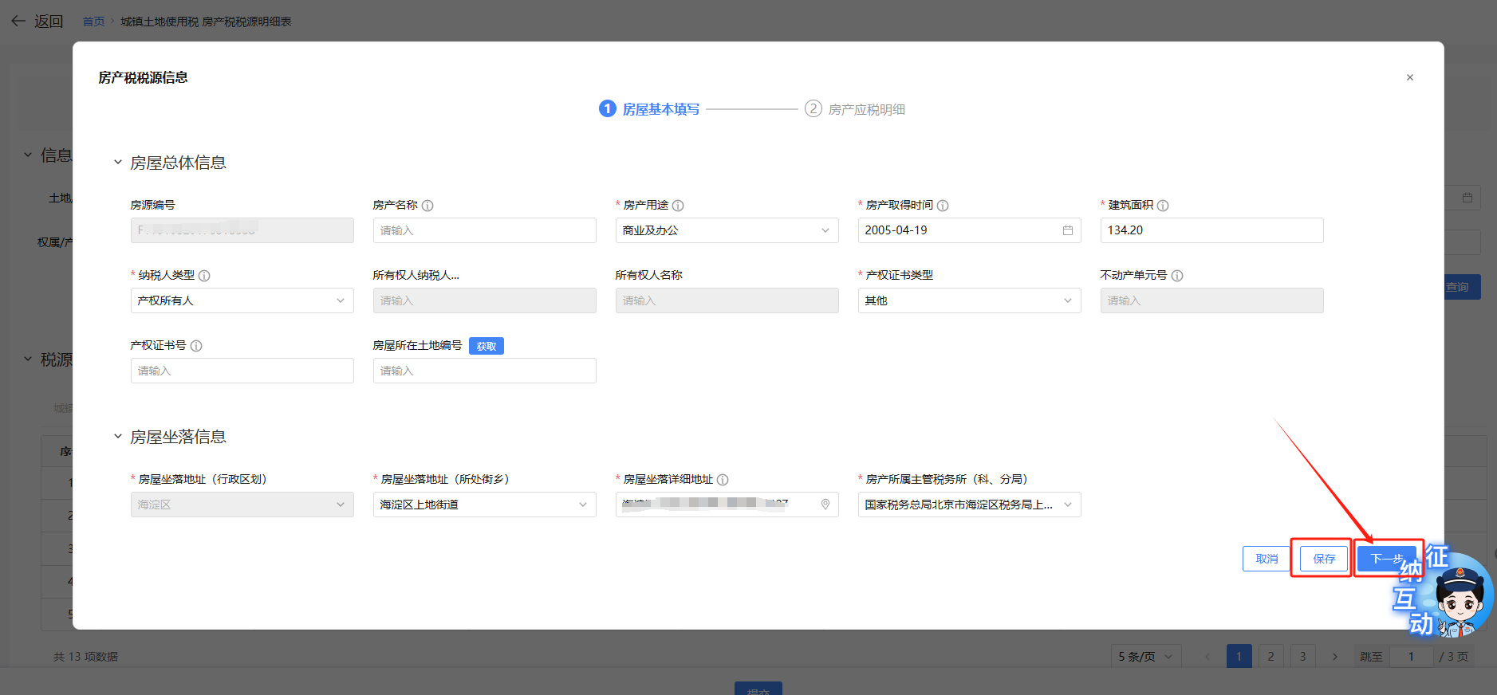Click the calendar icon in 房产取得时间 field

[x=1067, y=230]
